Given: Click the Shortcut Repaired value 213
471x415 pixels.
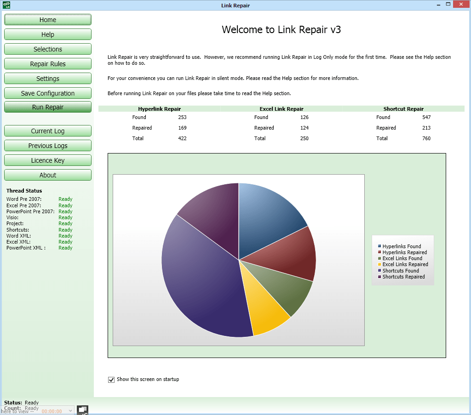Looking at the screenshot, I should 426,128.
